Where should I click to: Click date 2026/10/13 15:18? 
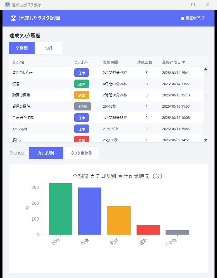tap(176, 95)
